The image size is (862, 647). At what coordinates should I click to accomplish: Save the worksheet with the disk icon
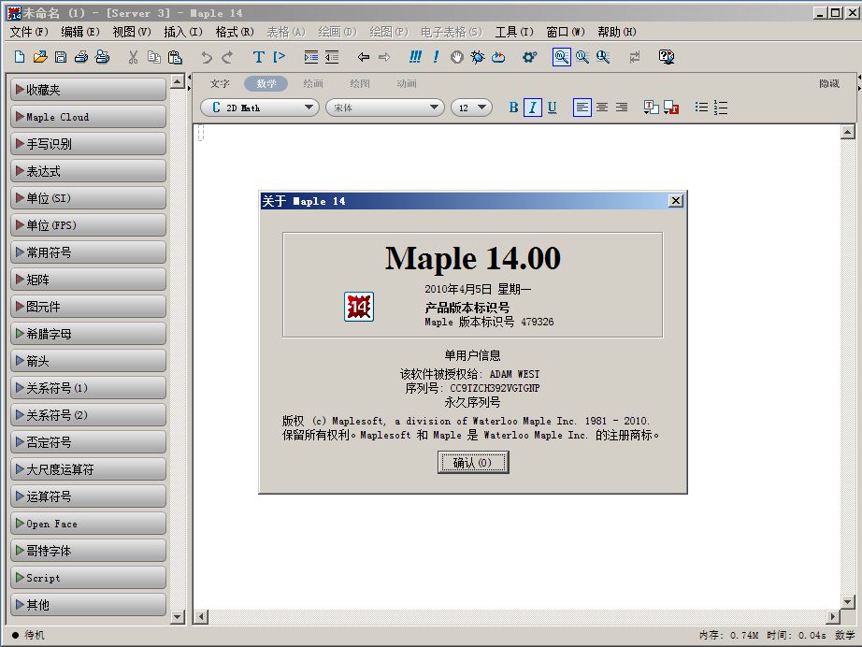pyautogui.click(x=61, y=57)
